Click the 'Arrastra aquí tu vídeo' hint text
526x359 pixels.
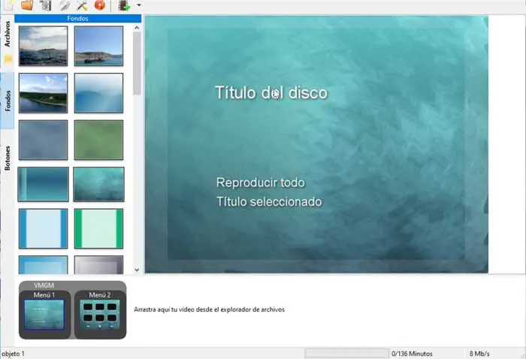[x=209, y=309]
